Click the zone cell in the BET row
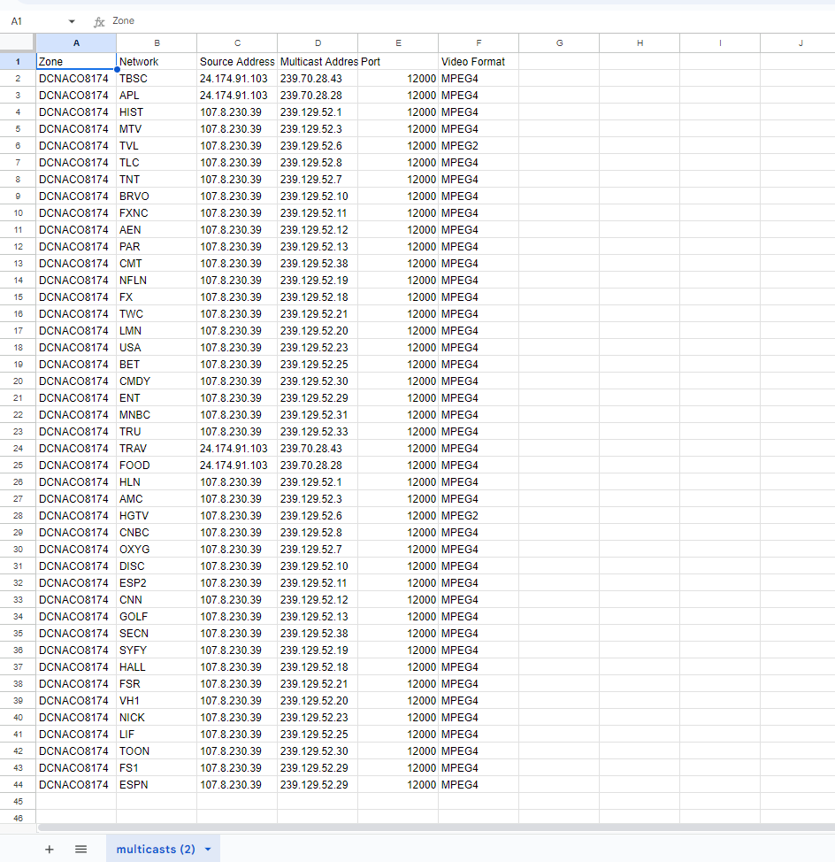 (76, 365)
